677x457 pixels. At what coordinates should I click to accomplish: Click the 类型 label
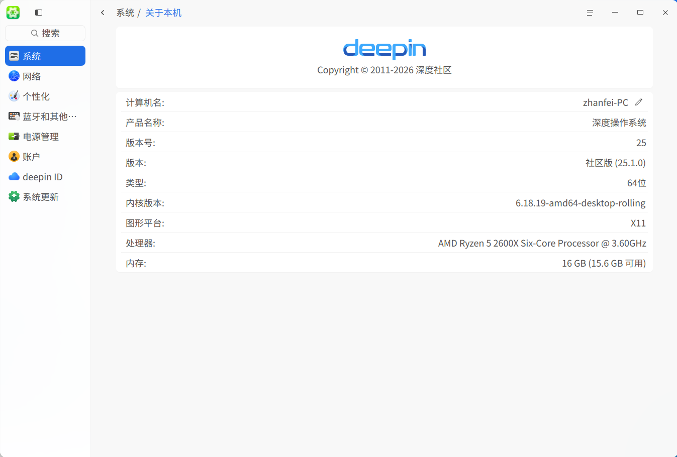(x=136, y=183)
